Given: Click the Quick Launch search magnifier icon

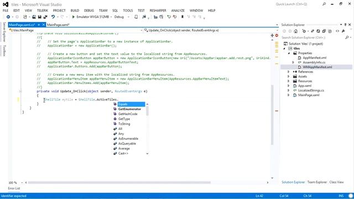Looking at the screenshot, I should 324,4.
